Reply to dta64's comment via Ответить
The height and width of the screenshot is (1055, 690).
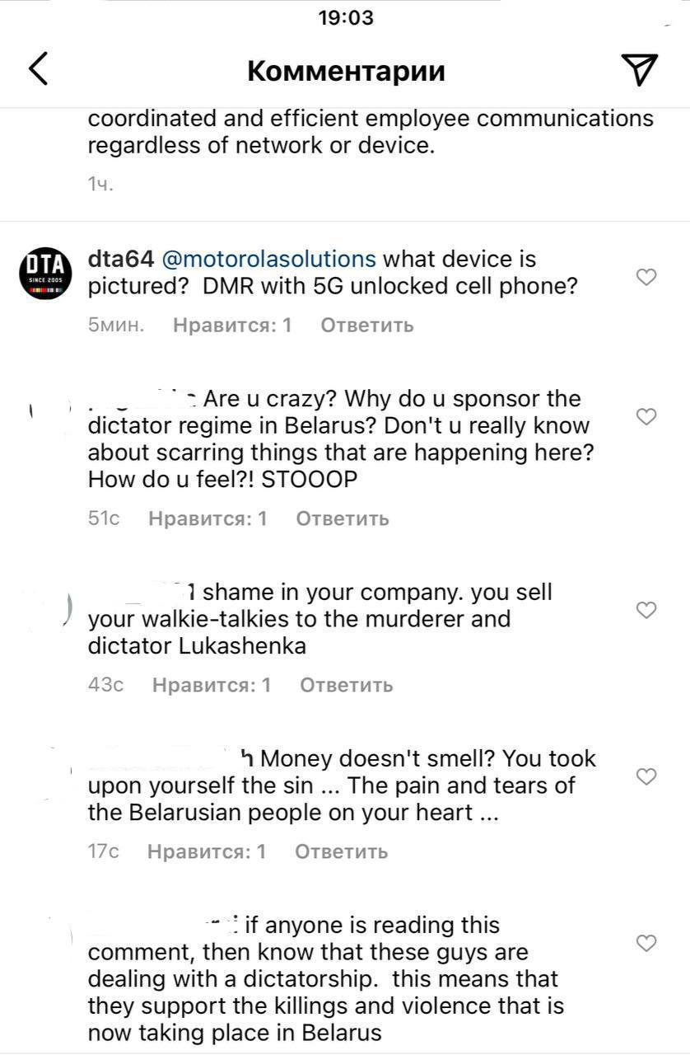point(366,325)
